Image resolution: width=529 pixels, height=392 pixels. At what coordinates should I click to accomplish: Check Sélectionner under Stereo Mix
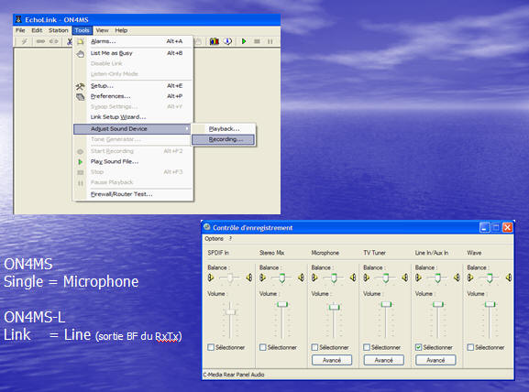click(x=263, y=347)
